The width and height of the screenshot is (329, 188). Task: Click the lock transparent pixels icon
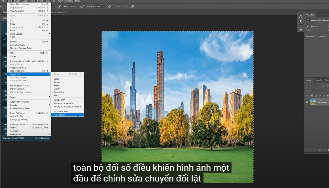312,96
